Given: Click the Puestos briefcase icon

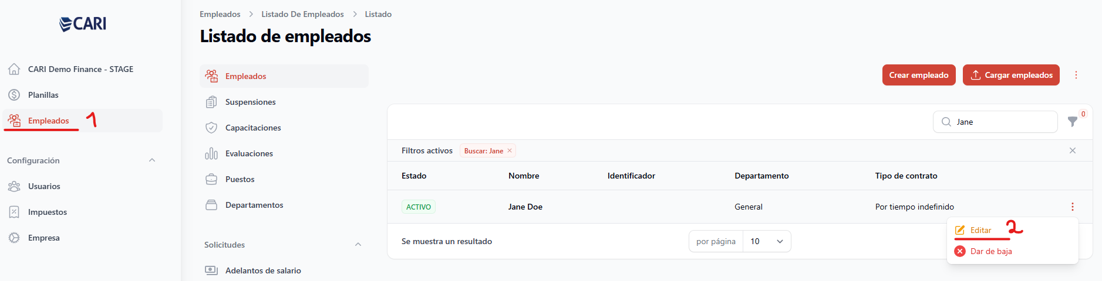Looking at the screenshot, I should (211, 179).
